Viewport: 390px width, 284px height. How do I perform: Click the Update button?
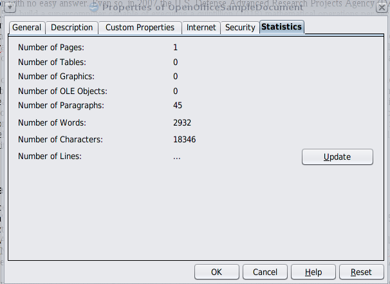tap(337, 156)
